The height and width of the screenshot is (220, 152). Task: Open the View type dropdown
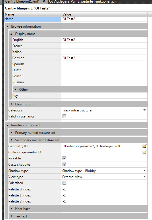tap(145, 177)
